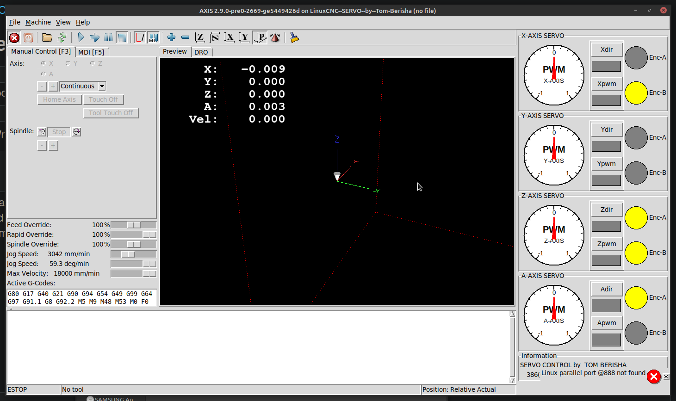This screenshot has width=676, height=401.
Task: Switch to Z top-down view
Action: coord(200,37)
